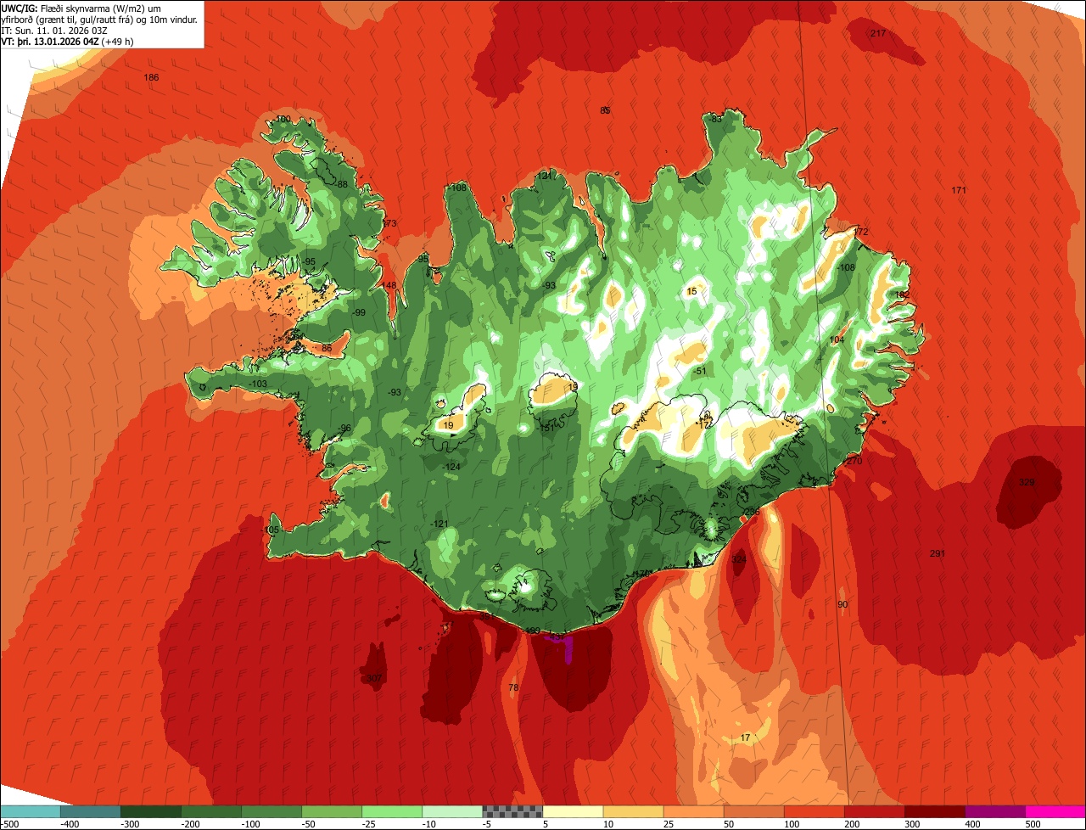Click the subtitle line mentioning '10m vindur'
Screen dimensions: 1086x830
(99, 19)
